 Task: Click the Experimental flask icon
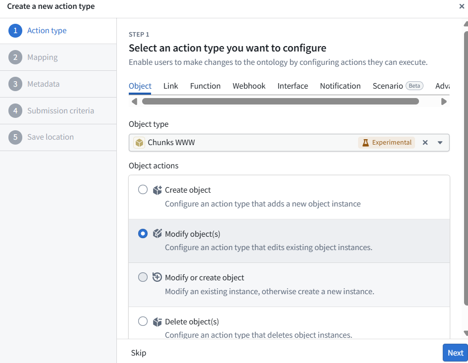[365, 143]
